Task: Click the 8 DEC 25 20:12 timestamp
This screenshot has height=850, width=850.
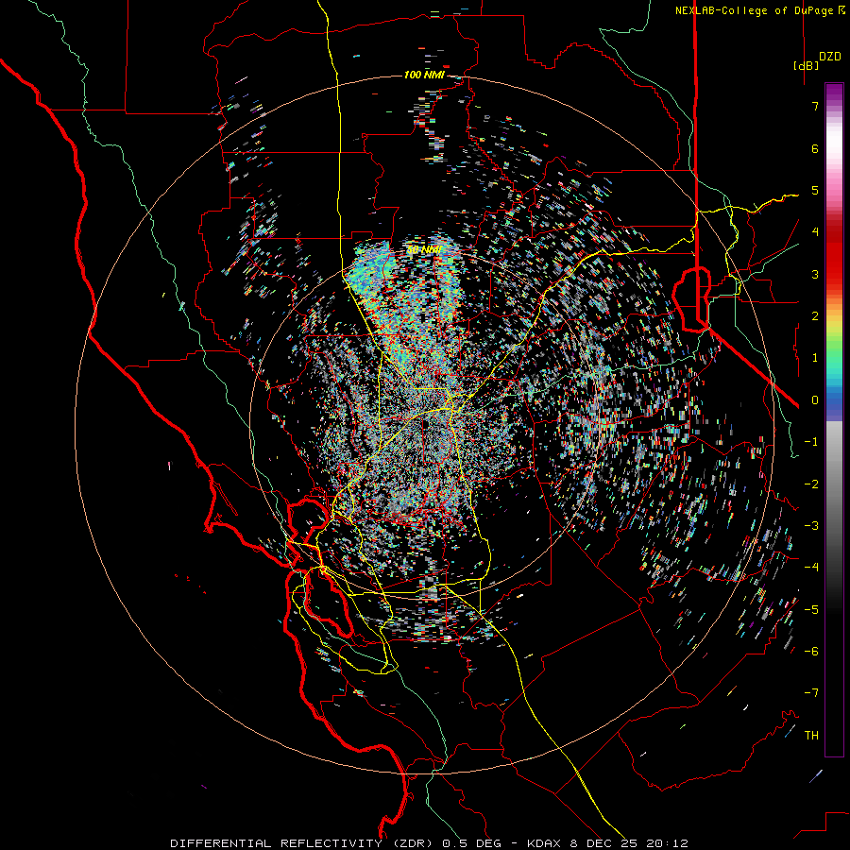Action: pyautogui.click(x=629, y=843)
